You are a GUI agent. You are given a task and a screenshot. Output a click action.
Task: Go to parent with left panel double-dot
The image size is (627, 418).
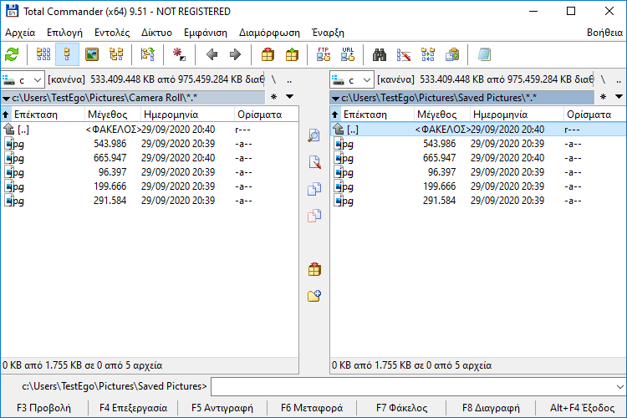click(289, 79)
